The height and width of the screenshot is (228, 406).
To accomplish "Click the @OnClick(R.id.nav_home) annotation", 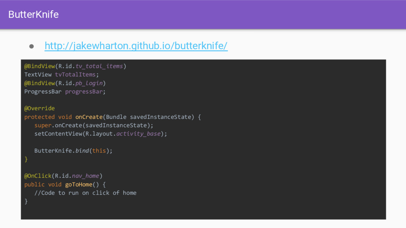I will (x=63, y=176).
